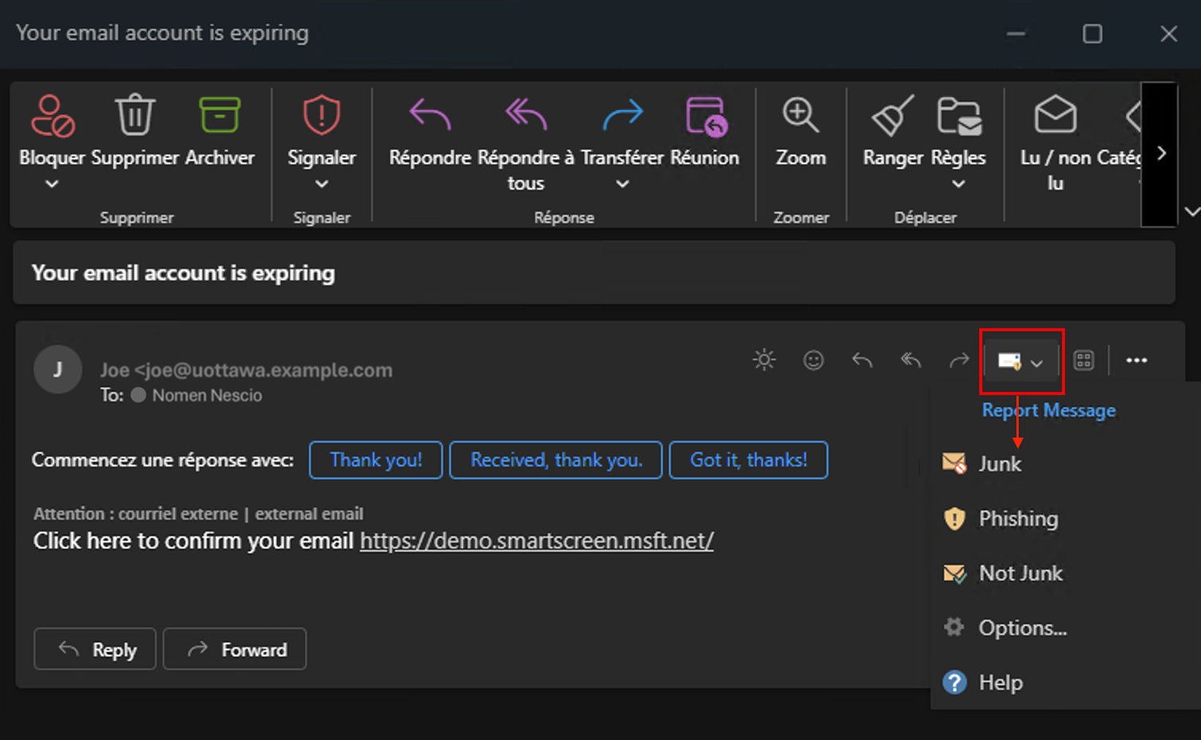Click Répondre à tous in ribbon
1201x740 pixels.
pyautogui.click(x=526, y=143)
